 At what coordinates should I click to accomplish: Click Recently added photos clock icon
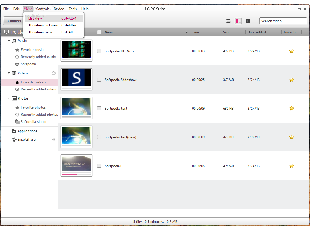point(17,115)
